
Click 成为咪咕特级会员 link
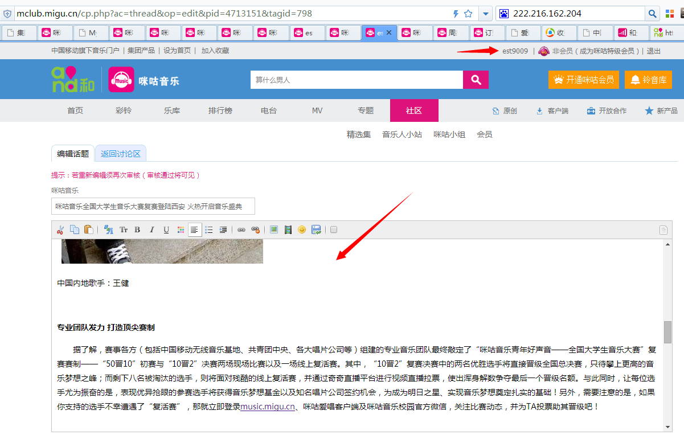click(607, 51)
